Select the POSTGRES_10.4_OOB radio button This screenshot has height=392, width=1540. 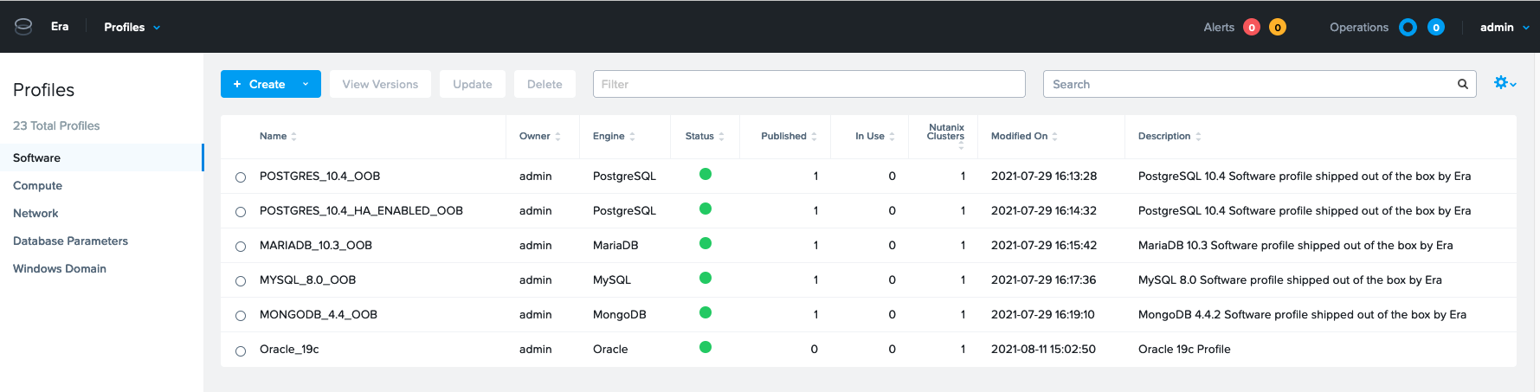tap(241, 177)
